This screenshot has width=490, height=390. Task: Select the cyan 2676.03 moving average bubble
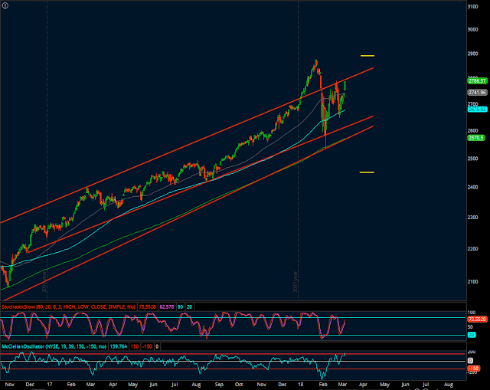pyautogui.click(x=477, y=109)
